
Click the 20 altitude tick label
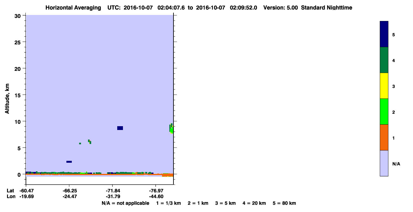tap(18, 68)
